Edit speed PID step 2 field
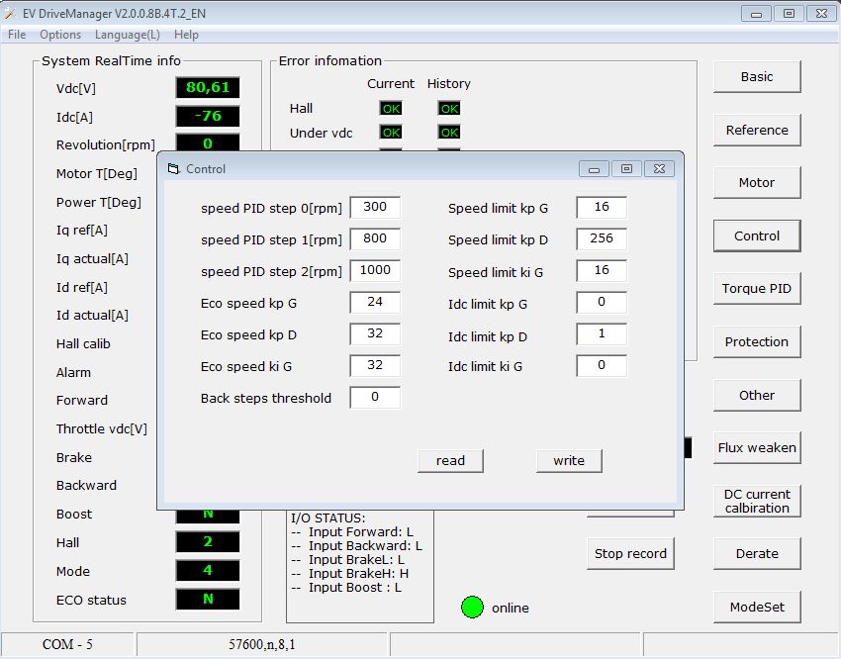 click(375, 270)
